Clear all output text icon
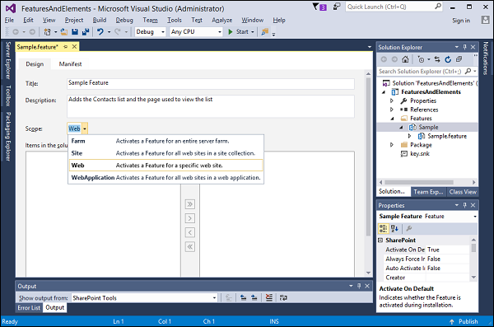The height and width of the screenshot is (327, 494). click(x=268, y=297)
